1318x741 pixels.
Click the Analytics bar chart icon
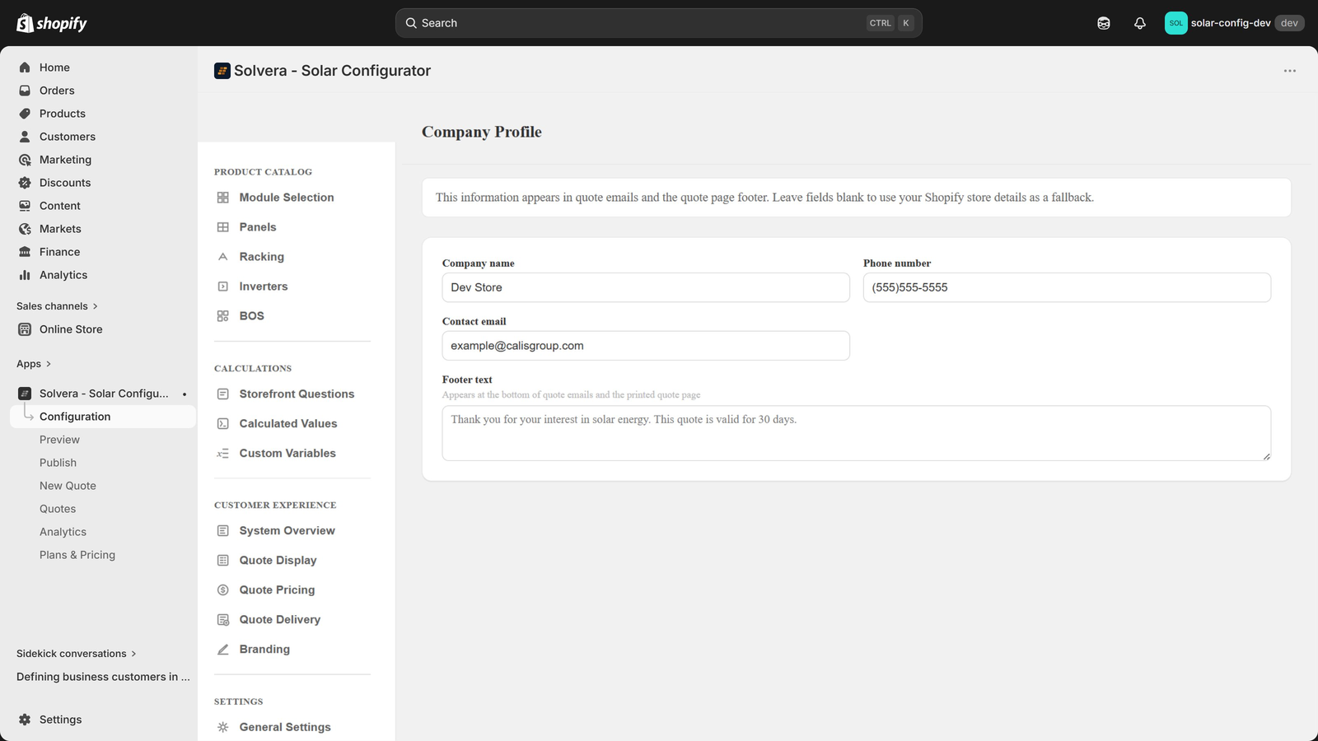[25, 275]
